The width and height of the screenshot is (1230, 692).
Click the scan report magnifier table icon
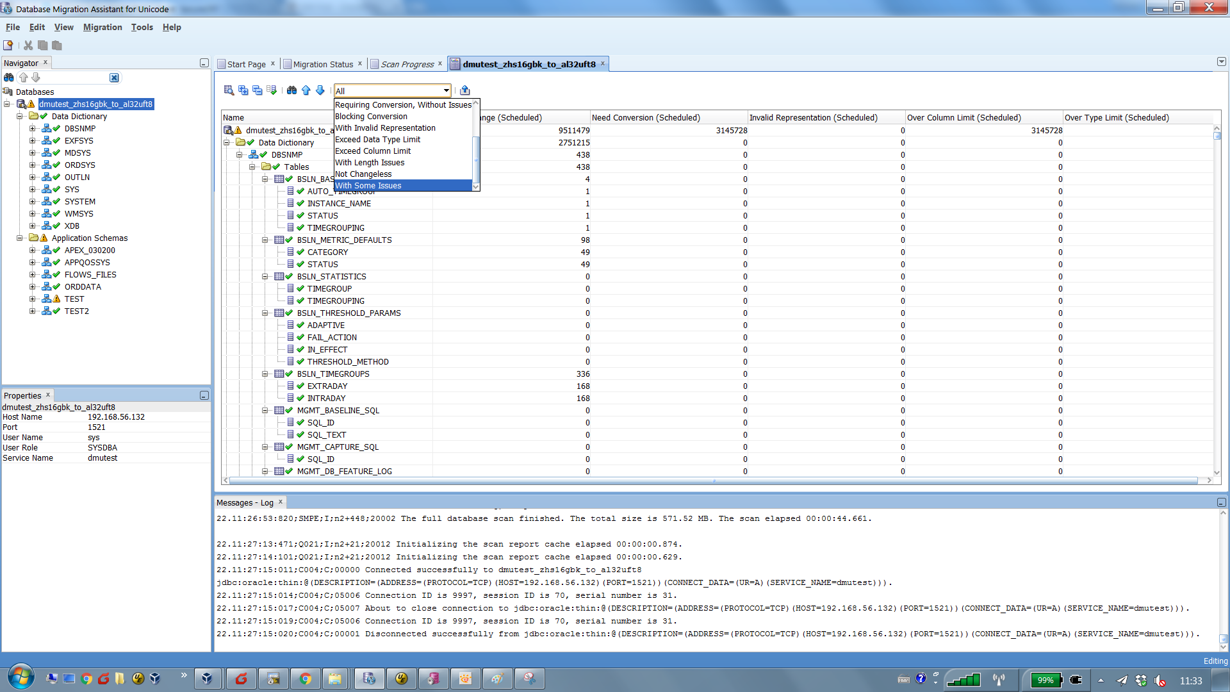point(229,90)
